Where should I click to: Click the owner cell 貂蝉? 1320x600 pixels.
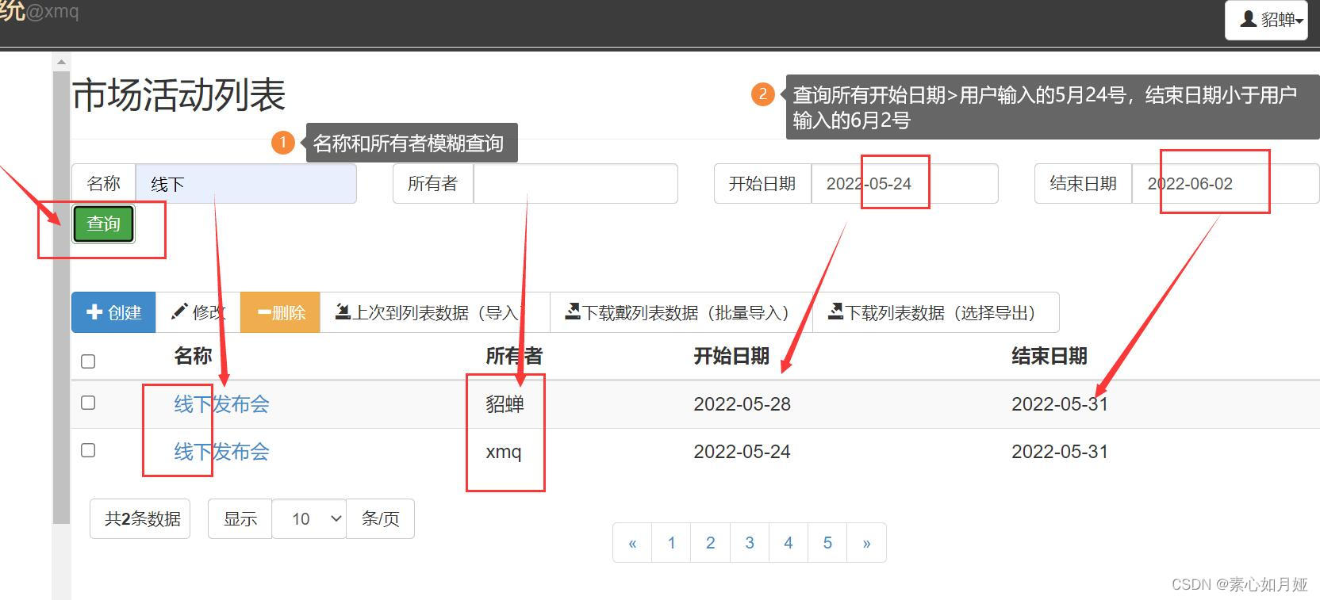click(x=505, y=404)
